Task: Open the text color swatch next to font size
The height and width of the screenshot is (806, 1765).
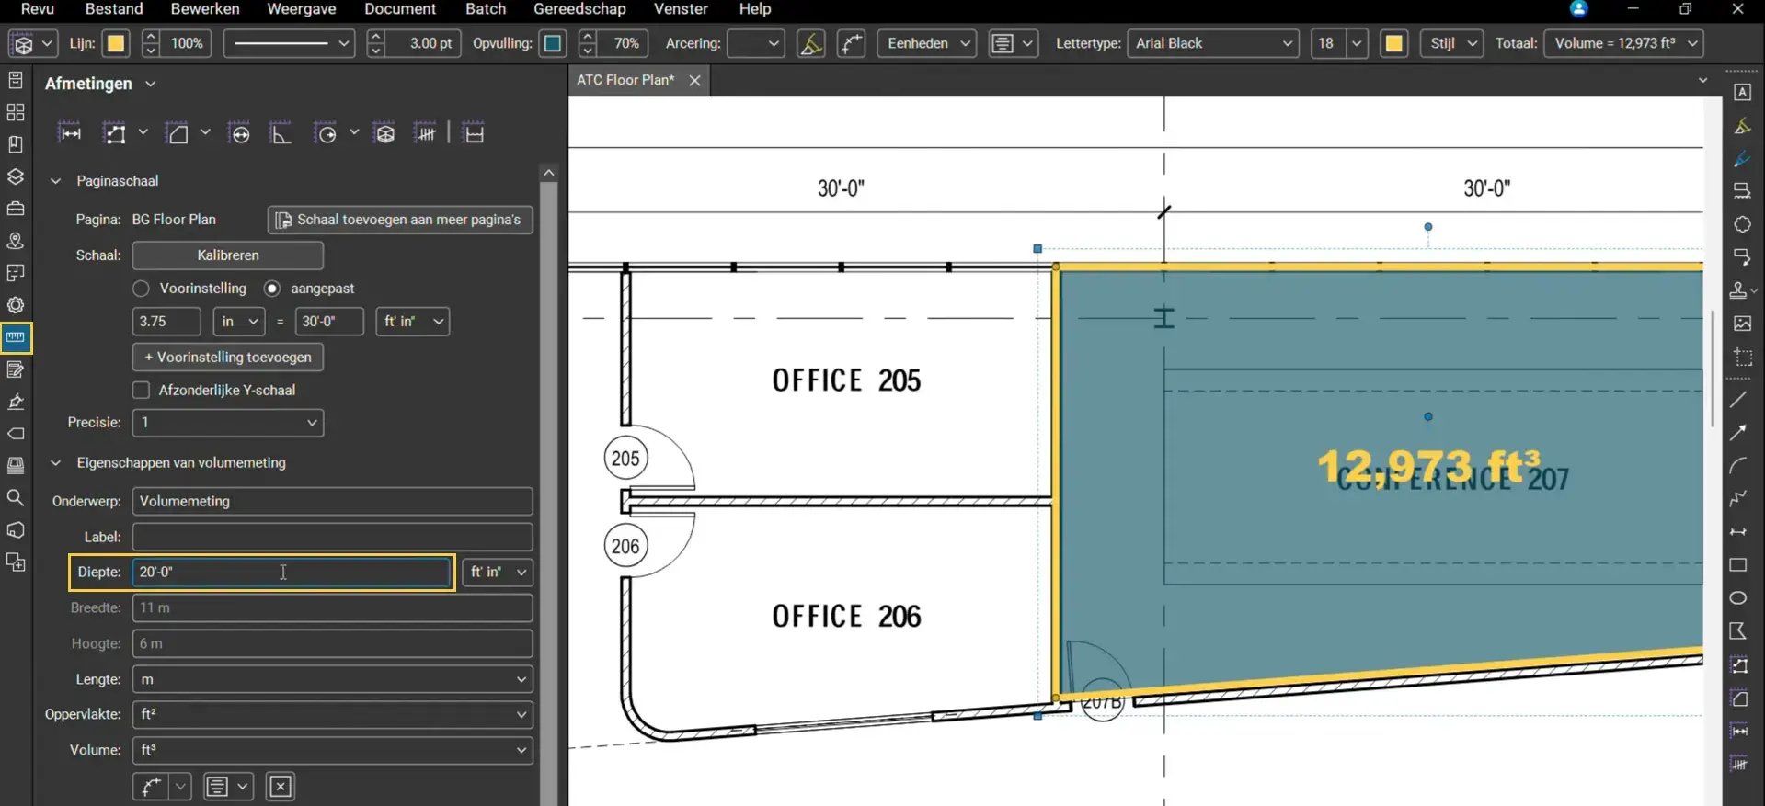Action: coord(1394,43)
